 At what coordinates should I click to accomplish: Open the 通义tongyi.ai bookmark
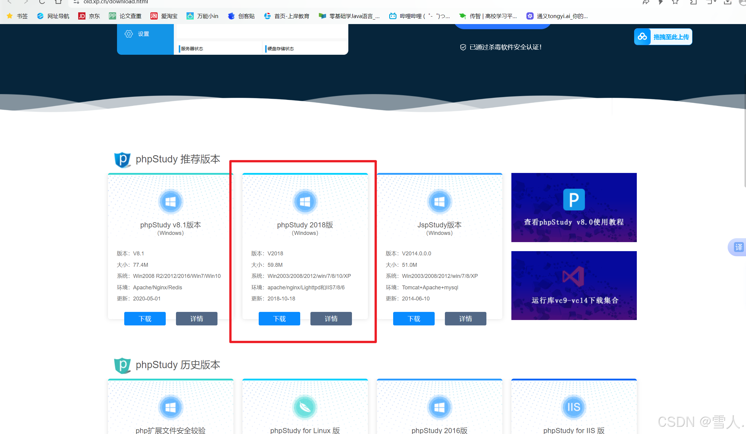point(557,16)
